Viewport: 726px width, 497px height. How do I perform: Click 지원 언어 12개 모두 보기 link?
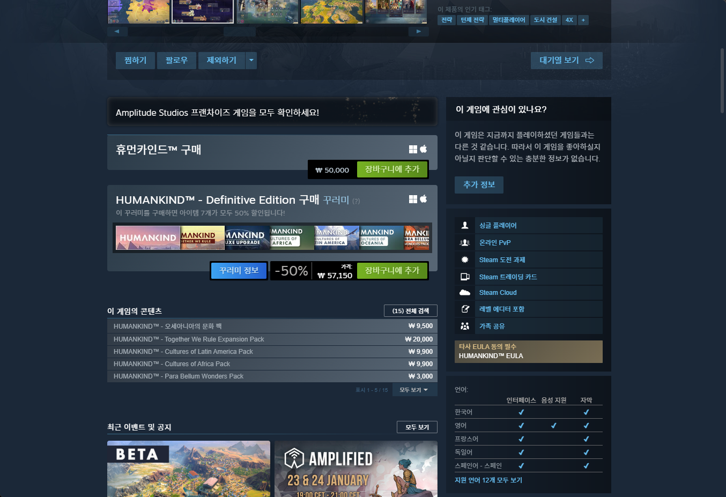[488, 480]
